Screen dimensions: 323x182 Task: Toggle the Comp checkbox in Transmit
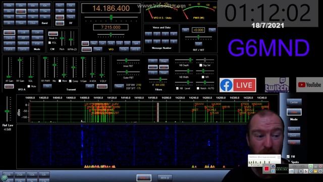pos(71,81)
